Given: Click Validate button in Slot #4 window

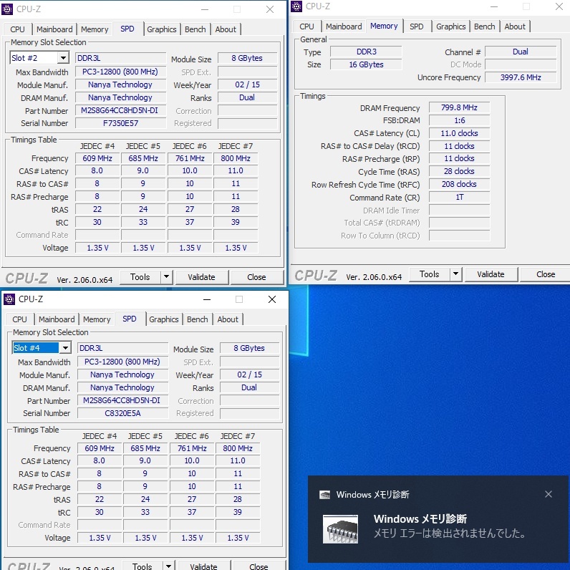Looking at the screenshot, I should point(204,566).
